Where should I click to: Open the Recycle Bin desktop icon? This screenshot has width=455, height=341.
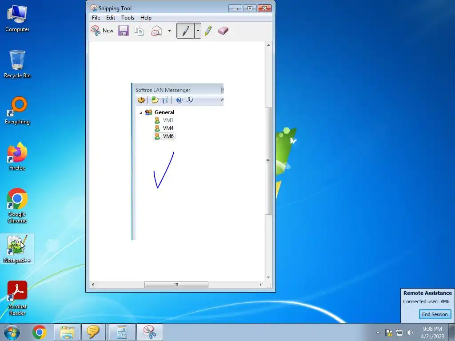pos(17,64)
